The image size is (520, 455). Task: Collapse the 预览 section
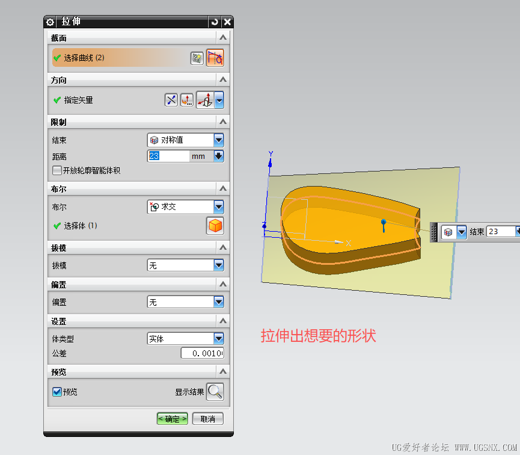coord(223,371)
